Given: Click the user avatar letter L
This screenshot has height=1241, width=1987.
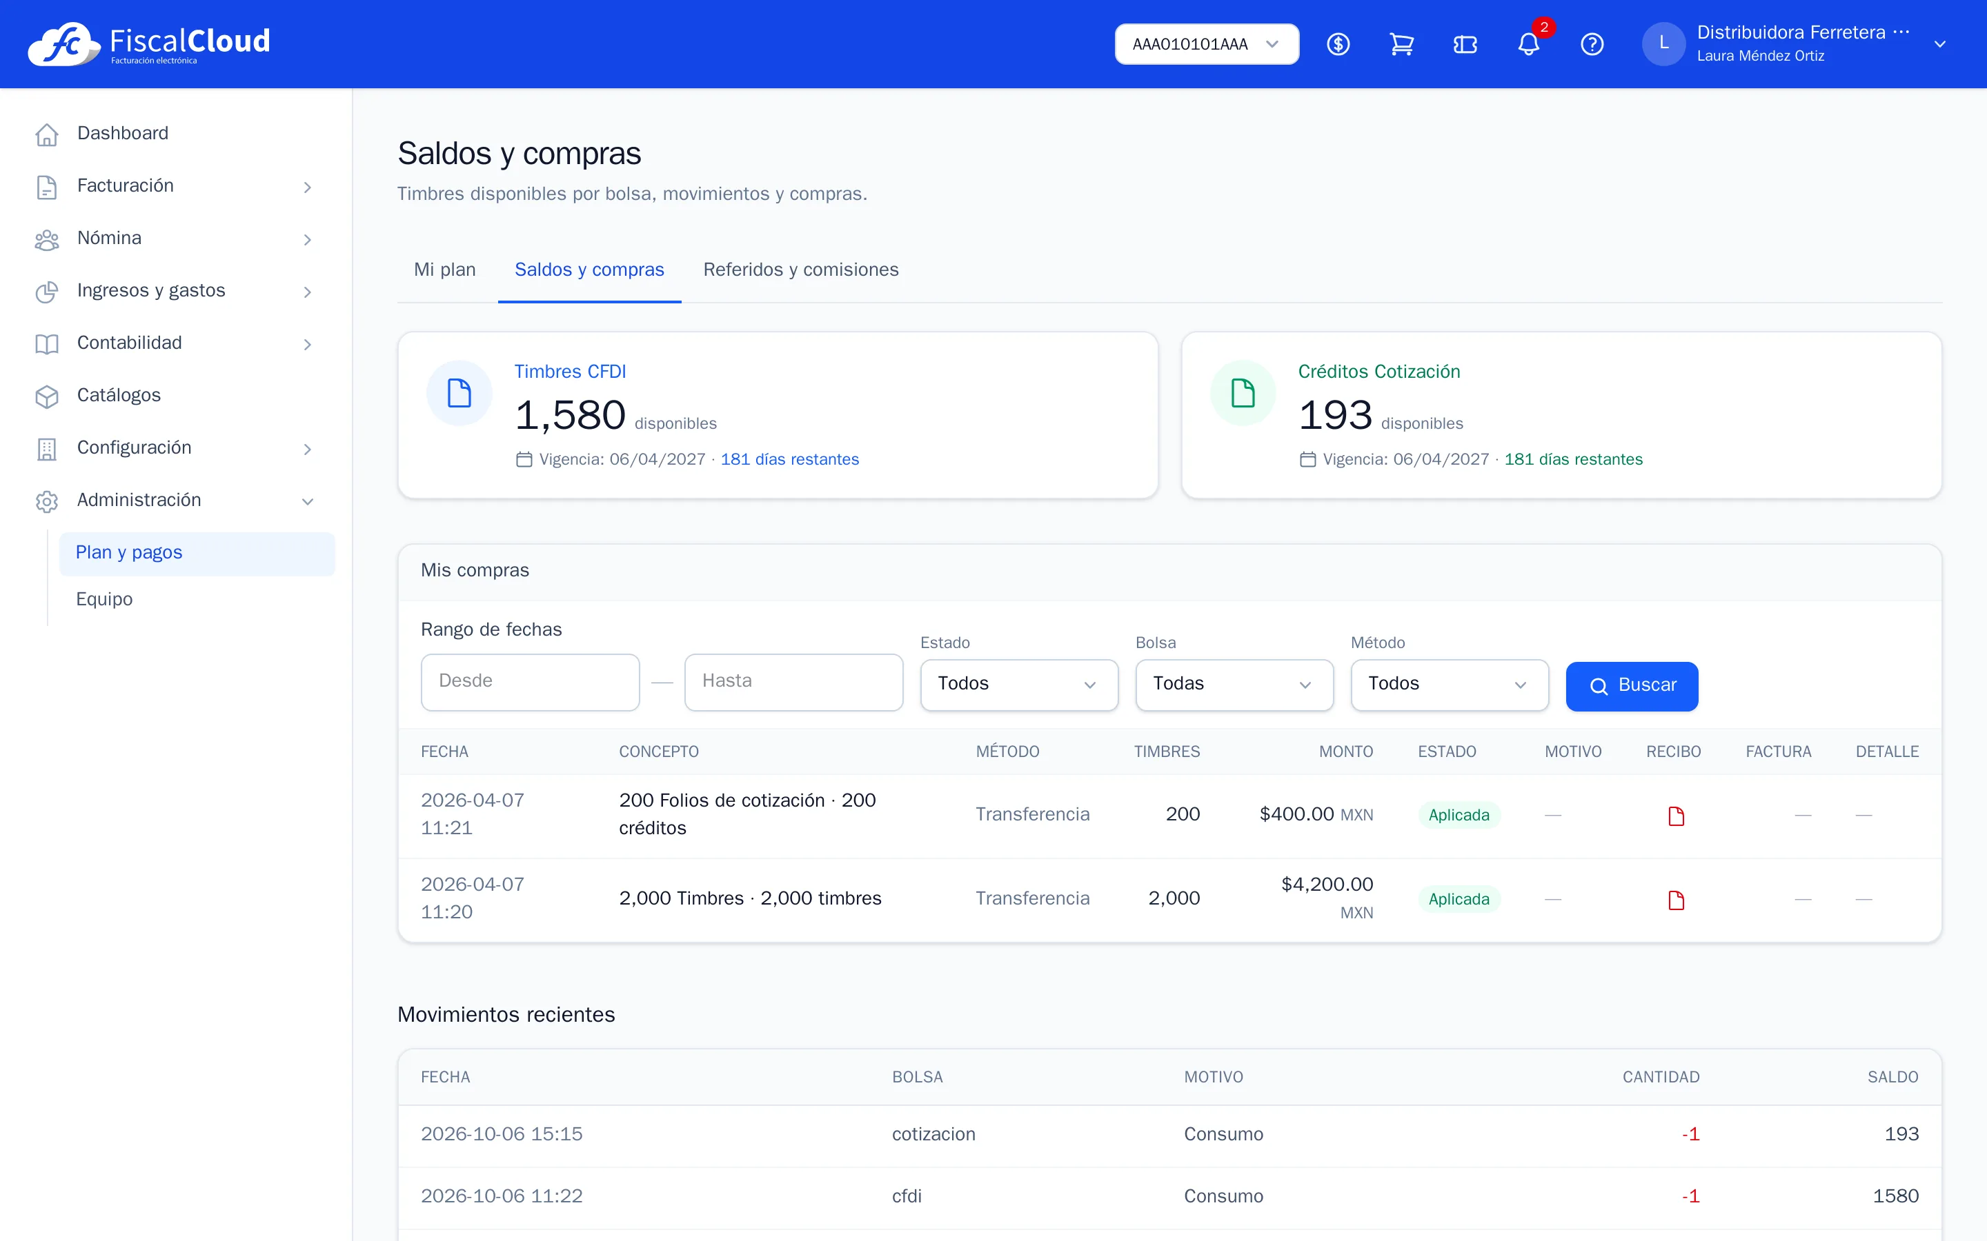Looking at the screenshot, I should coord(1663,43).
